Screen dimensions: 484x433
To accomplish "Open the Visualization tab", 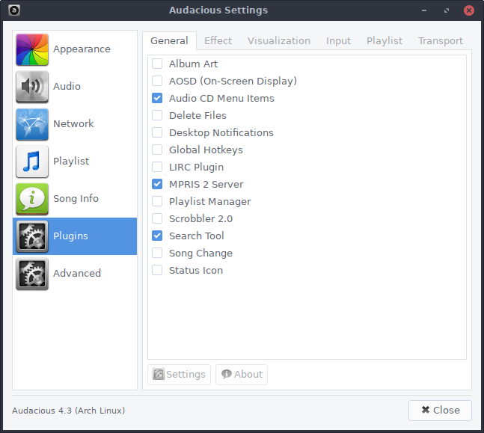I will [x=279, y=41].
